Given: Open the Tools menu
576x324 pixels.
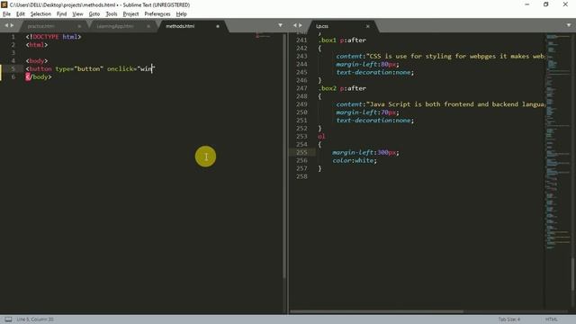Looking at the screenshot, I should tap(112, 14).
